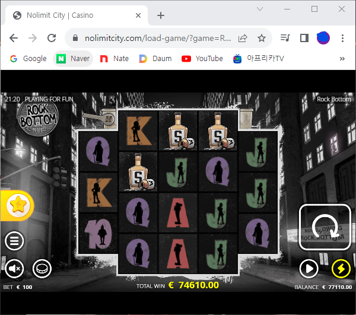
Task: Toggle fast spin lightning bolt button
Action: pos(341,269)
